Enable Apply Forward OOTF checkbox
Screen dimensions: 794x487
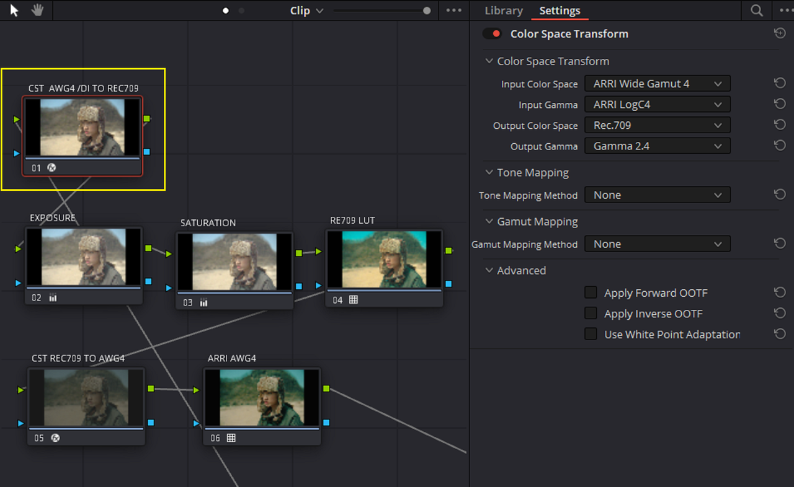coord(591,292)
